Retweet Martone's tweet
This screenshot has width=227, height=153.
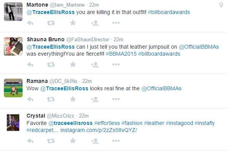[x=51, y=23]
